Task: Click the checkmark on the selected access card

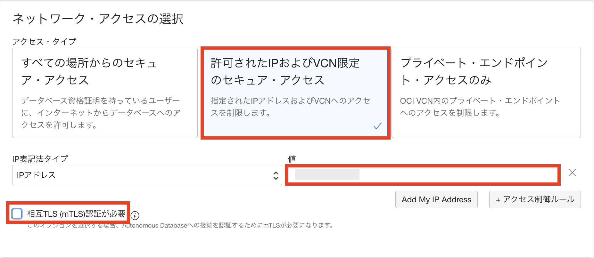Action: pyautogui.click(x=378, y=126)
